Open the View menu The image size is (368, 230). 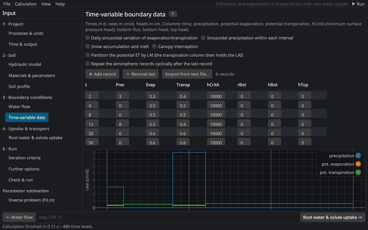pyautogui.click(x=46, y=4)
